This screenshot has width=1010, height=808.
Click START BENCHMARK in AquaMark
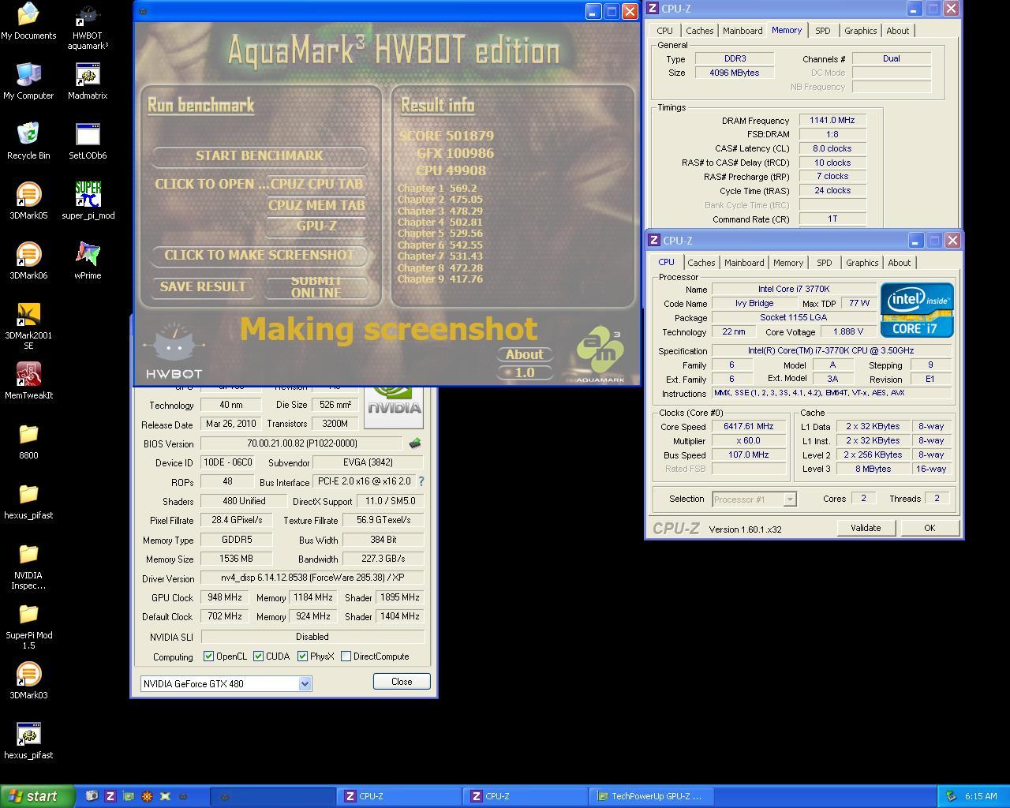tap(259, 155)
